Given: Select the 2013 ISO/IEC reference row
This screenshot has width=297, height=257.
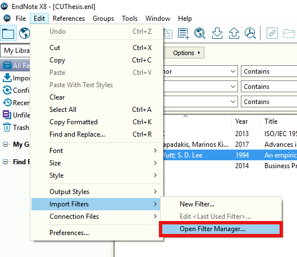Looking at the screenshot, I should click(x=230, y=134).
